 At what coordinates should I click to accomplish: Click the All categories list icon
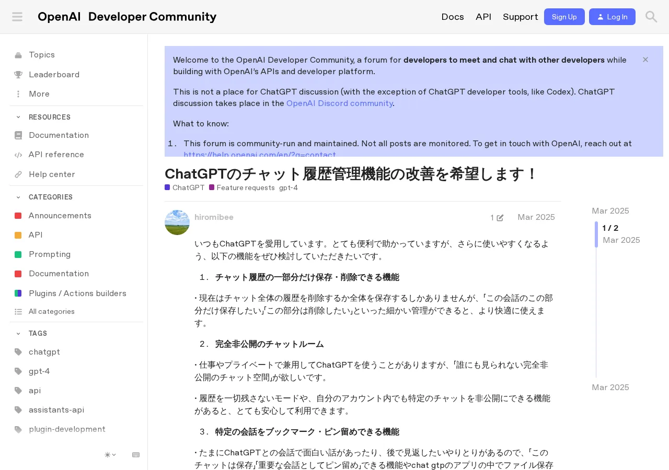click(x=18, y=312)
